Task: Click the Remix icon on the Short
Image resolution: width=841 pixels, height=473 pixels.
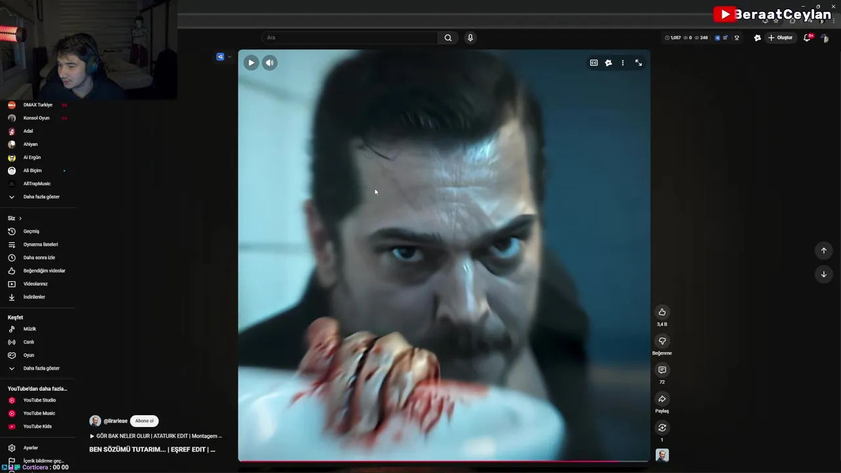Action: click(662, 428)
